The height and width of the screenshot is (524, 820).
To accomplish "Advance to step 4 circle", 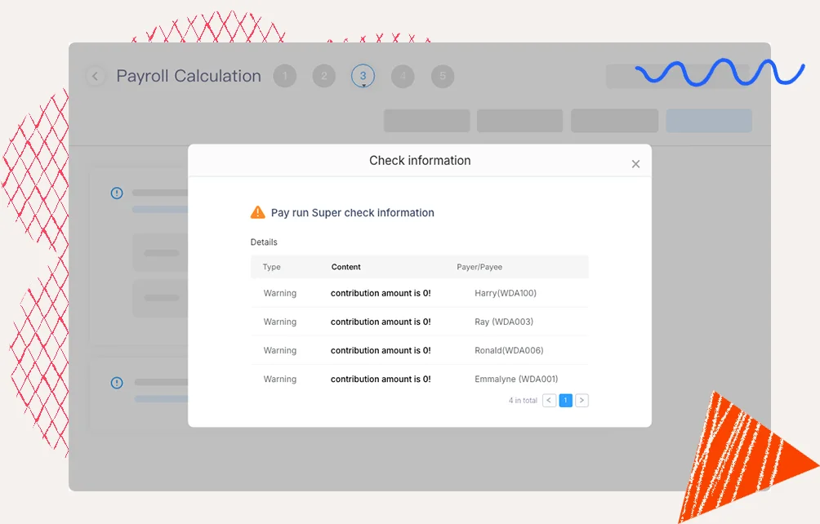I will (x=402, y=77).
